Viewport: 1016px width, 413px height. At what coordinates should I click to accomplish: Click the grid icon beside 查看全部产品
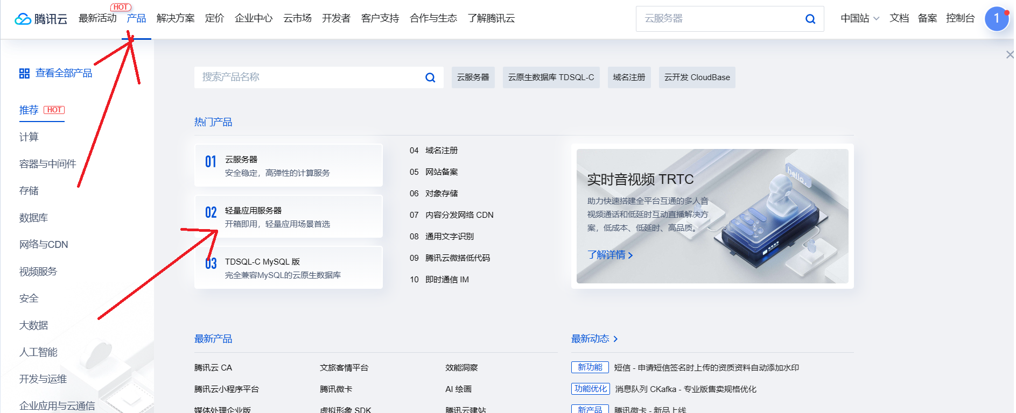[x=24, y=73]
